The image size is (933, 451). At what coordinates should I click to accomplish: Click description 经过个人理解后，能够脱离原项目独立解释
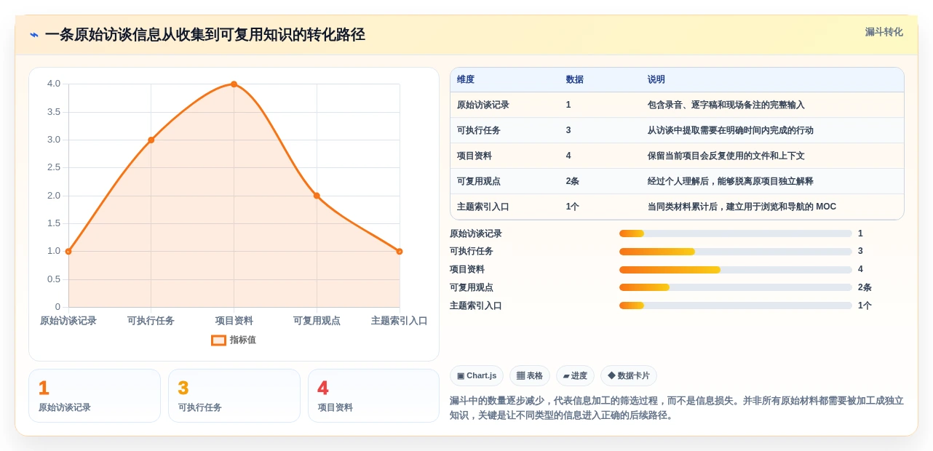point(731,181)
